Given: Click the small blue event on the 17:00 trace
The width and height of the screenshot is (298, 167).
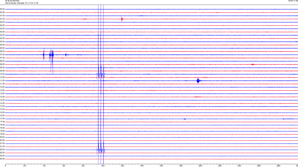Looking at the screenshot, I should pyautogui.click(x=185, y=119).
